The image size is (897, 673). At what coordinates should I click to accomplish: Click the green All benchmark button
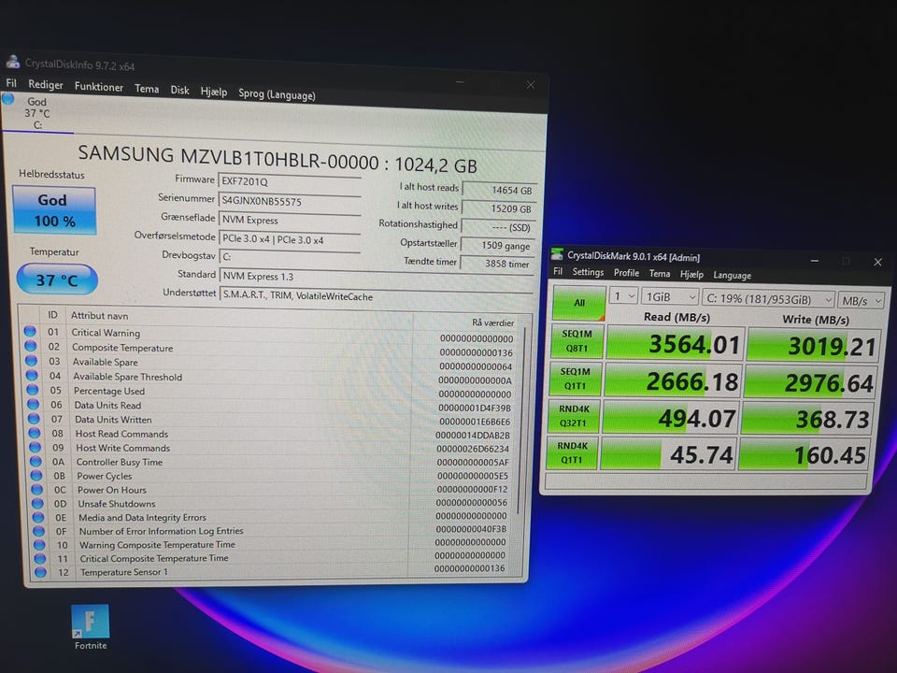tap(579, 302)
